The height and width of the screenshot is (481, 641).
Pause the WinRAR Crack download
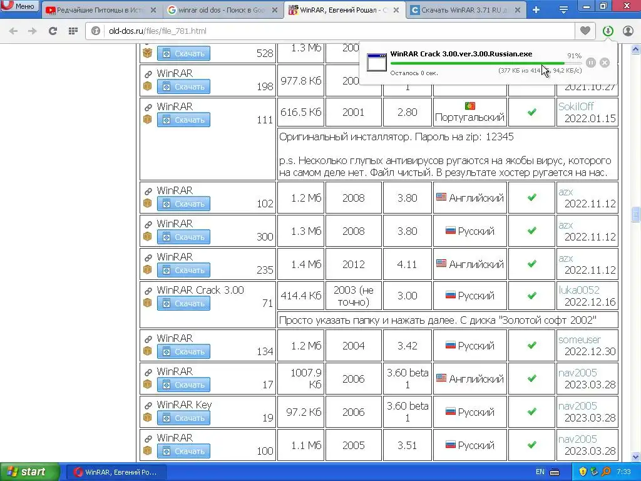pyautogui.click(x=591, y=63)
